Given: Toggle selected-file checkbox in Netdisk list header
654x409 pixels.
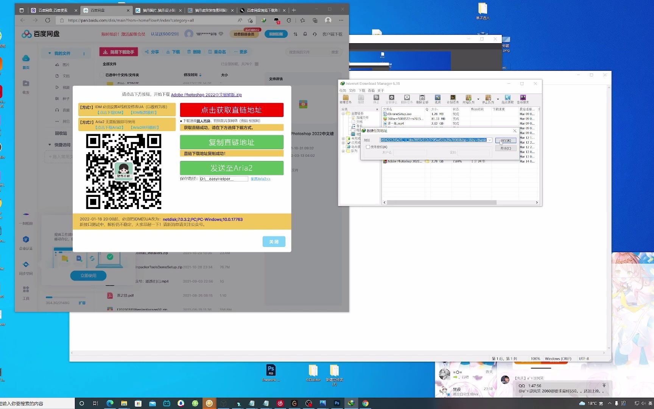Looking at the screenshot, I should click(x=102, y=75).
